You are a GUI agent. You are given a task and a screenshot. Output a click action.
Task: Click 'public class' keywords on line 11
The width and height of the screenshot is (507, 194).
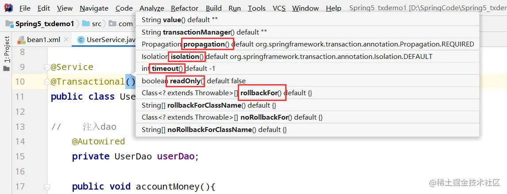83,97
